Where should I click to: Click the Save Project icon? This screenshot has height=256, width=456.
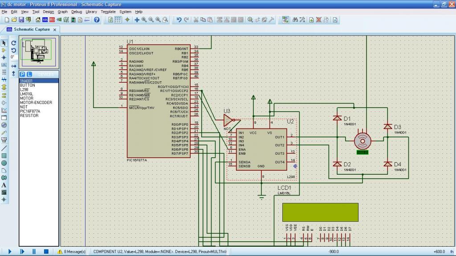[21, 20]
